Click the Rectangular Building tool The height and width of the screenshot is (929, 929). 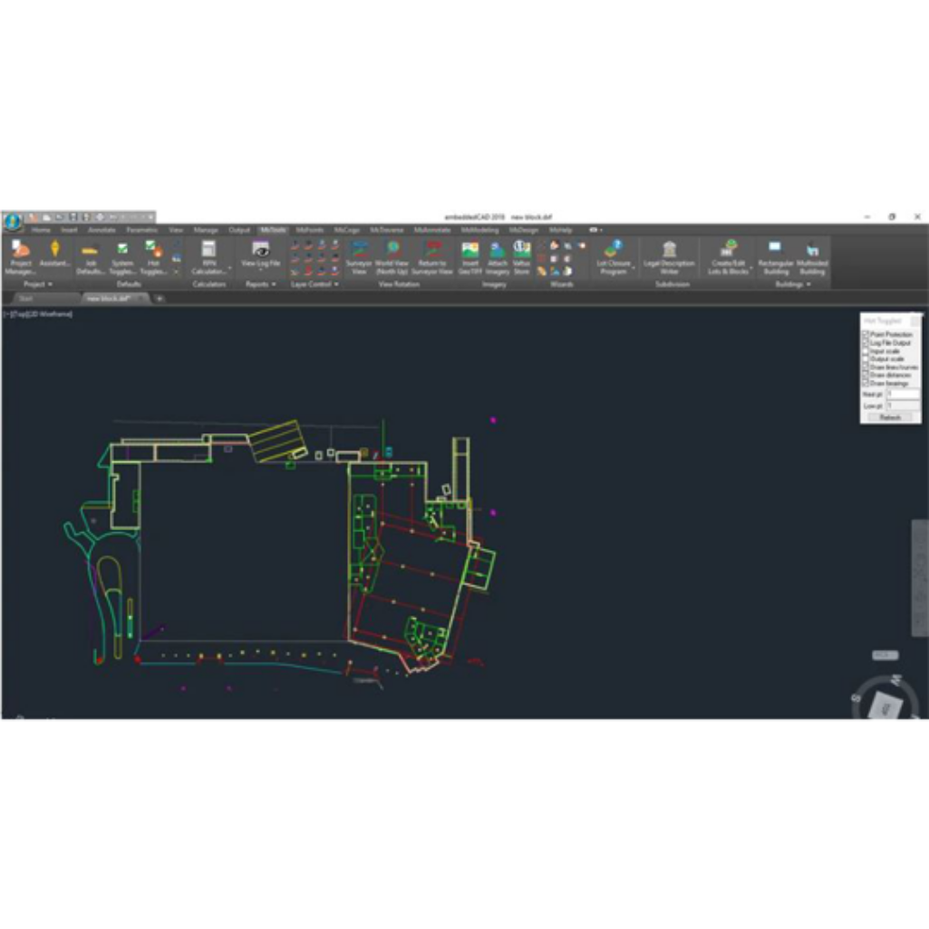(775, 256)
